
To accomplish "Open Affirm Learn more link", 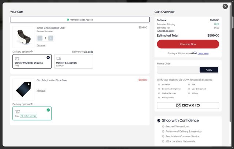I will pyautogui.click(x=203, y=53).
